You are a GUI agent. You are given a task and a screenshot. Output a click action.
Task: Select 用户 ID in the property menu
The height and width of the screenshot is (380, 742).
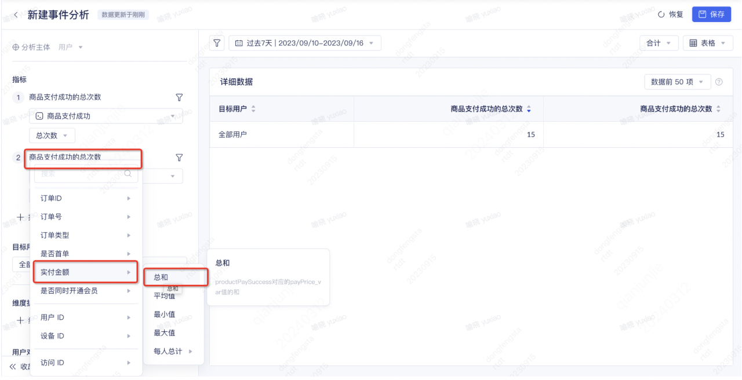click(86, 317)
